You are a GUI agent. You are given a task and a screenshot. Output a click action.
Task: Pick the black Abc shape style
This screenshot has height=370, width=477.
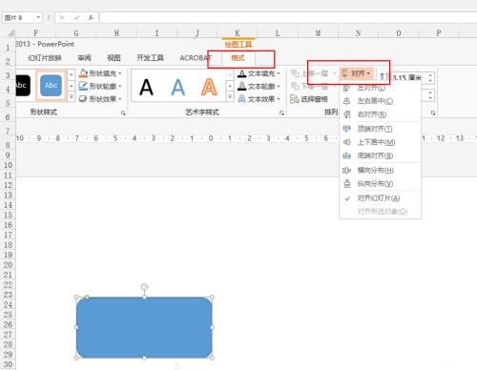point(23,86)
